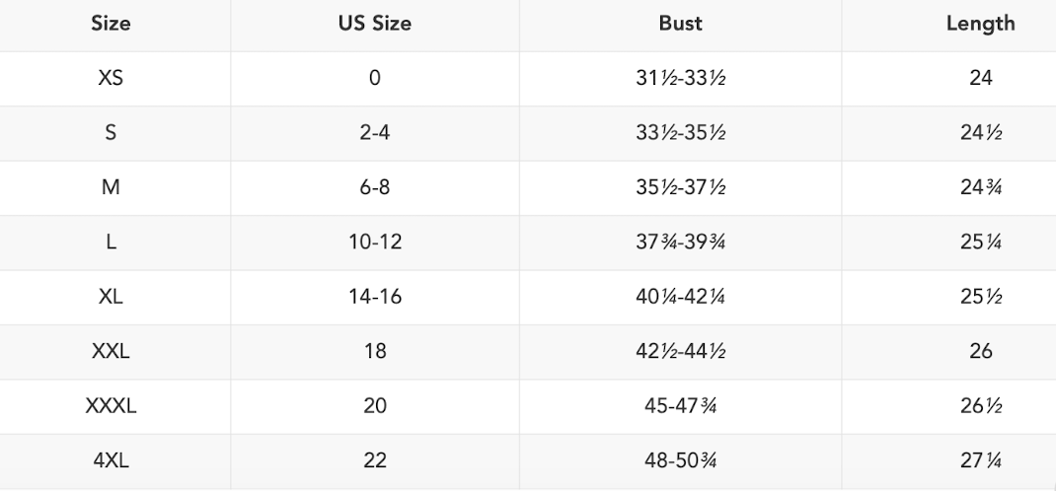Viewport: 1056px width, 491px height.
Task: Click the Bust column header
Action: 680,25
